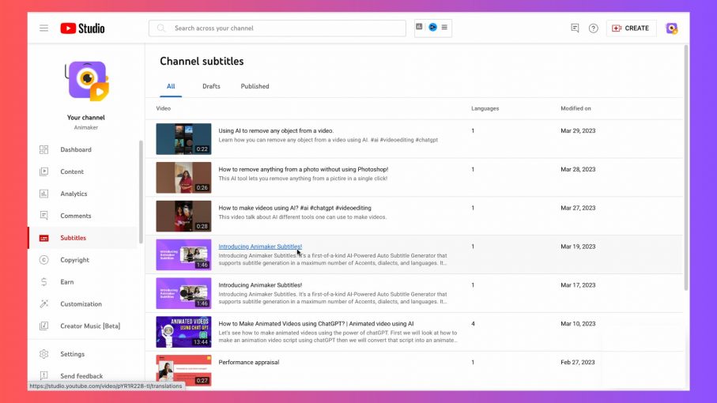The width and height of the screenshot is (717, 403).
Task: Open Customization in the sidebar
Action: [x=81, y=304]
